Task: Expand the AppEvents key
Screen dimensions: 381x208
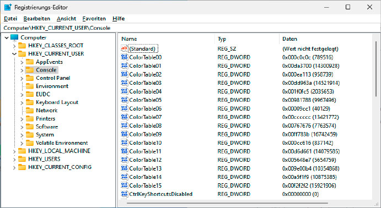Action: point(22,62)
